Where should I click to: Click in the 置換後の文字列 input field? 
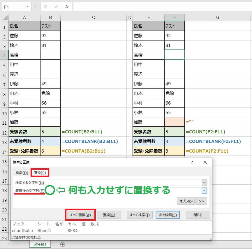click(125, 190)
